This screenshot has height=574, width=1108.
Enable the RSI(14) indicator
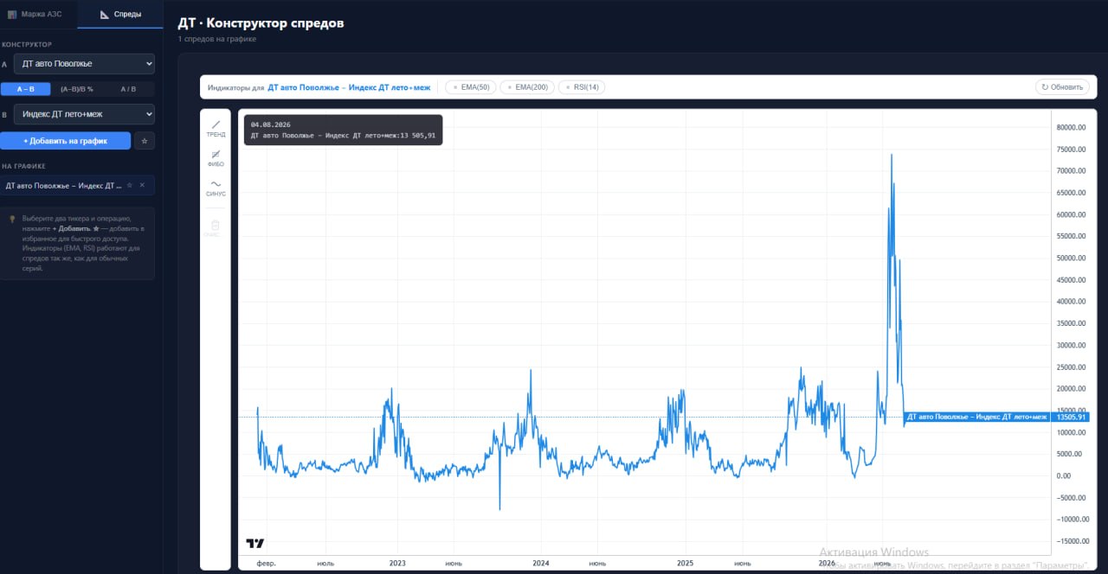(x=582, y=87)
